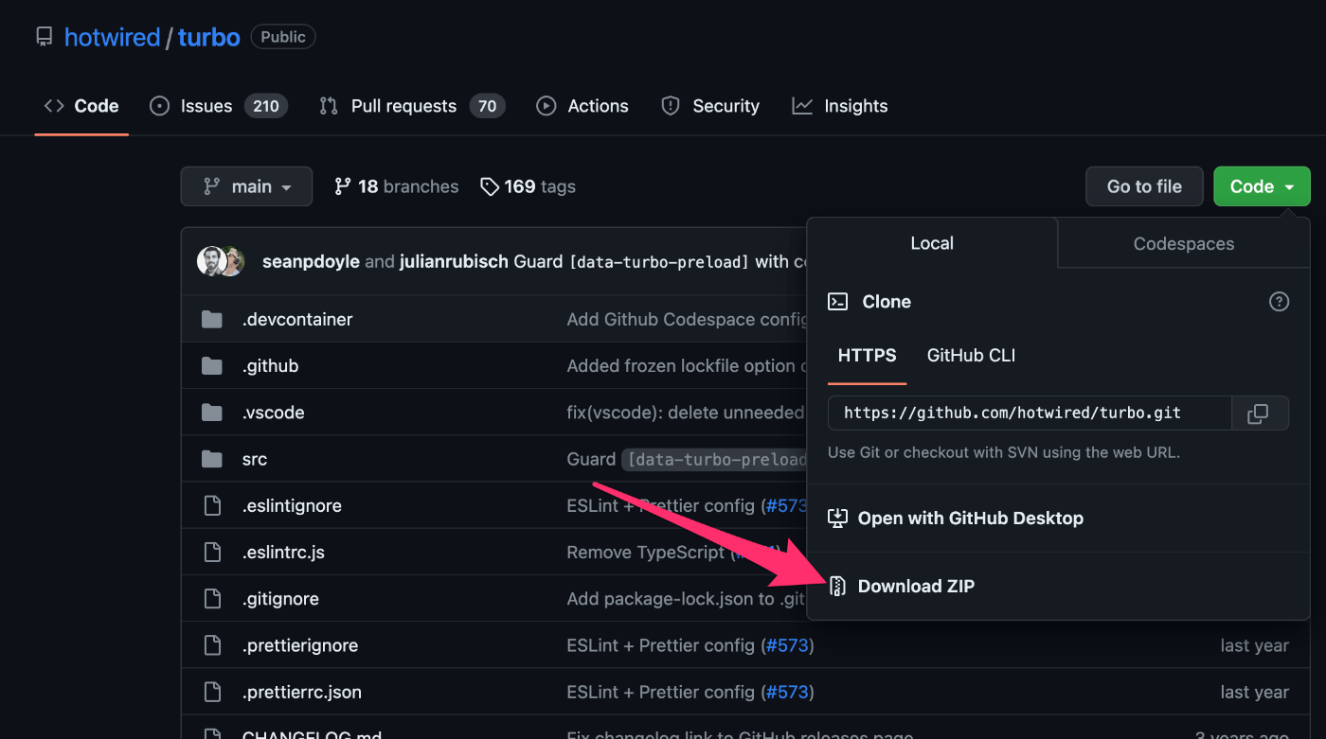Click the folder icon beside src
1326x739 pixels.
pyautogui.click(x=212, y=459)
